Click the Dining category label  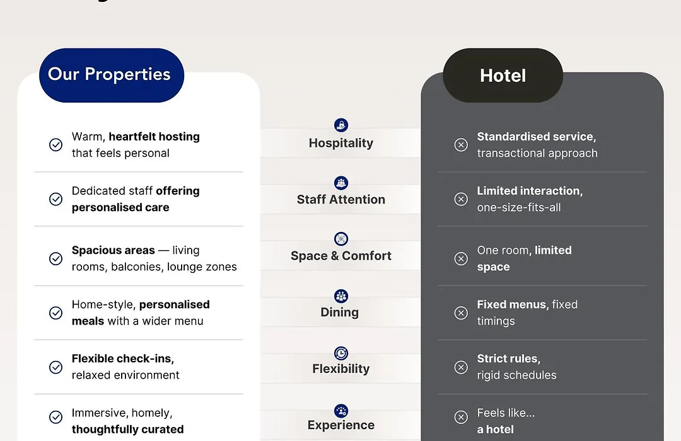point(340,312)
